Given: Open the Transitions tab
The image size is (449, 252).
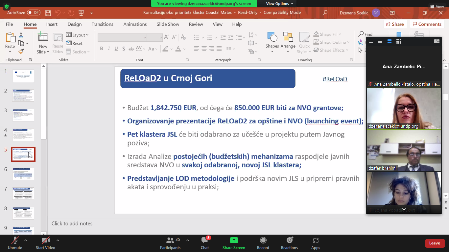Looking at the screenshot, I should pos(103,24).
